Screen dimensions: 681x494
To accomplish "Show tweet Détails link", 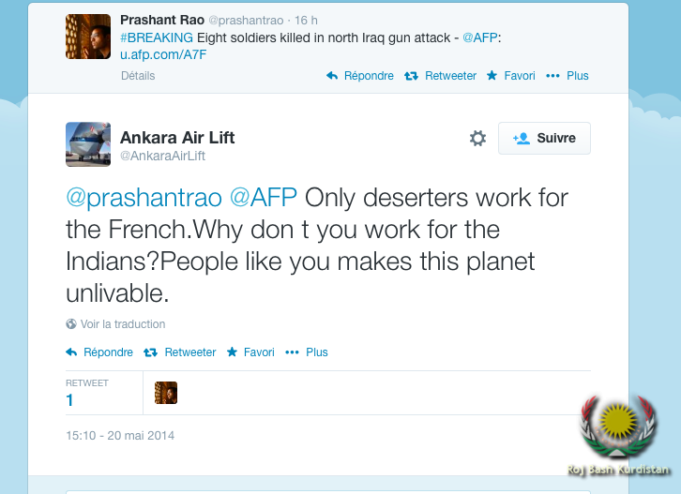I will tap(138, 76).
